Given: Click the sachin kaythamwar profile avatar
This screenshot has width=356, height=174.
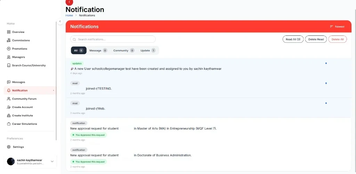Looking at the screenshot, I should click(x=11, y=161).
